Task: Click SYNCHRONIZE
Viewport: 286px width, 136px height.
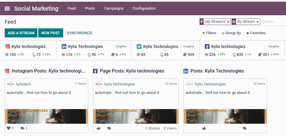Action: (x=80, y=33)
